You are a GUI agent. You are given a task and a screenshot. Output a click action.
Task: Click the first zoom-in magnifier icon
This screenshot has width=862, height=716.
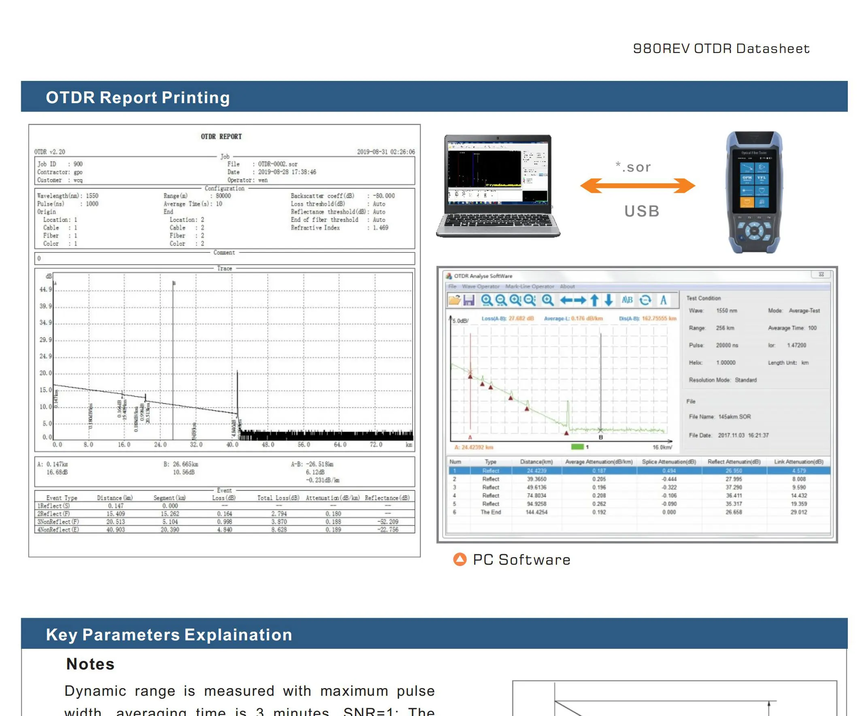pos(487,300)
